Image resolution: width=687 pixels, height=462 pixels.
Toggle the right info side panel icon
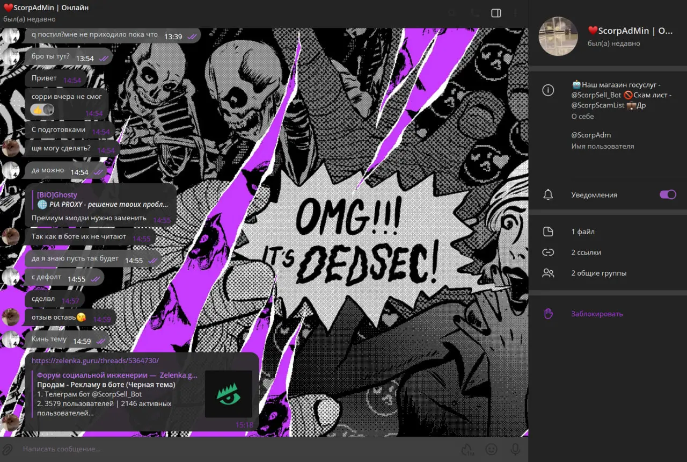point(496,13)
